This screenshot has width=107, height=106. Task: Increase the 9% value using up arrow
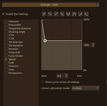point(66,75)
